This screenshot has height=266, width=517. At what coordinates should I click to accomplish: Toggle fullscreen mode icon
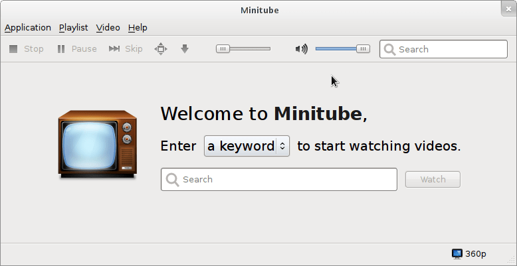pyautogui.click(x=161, y=49)
